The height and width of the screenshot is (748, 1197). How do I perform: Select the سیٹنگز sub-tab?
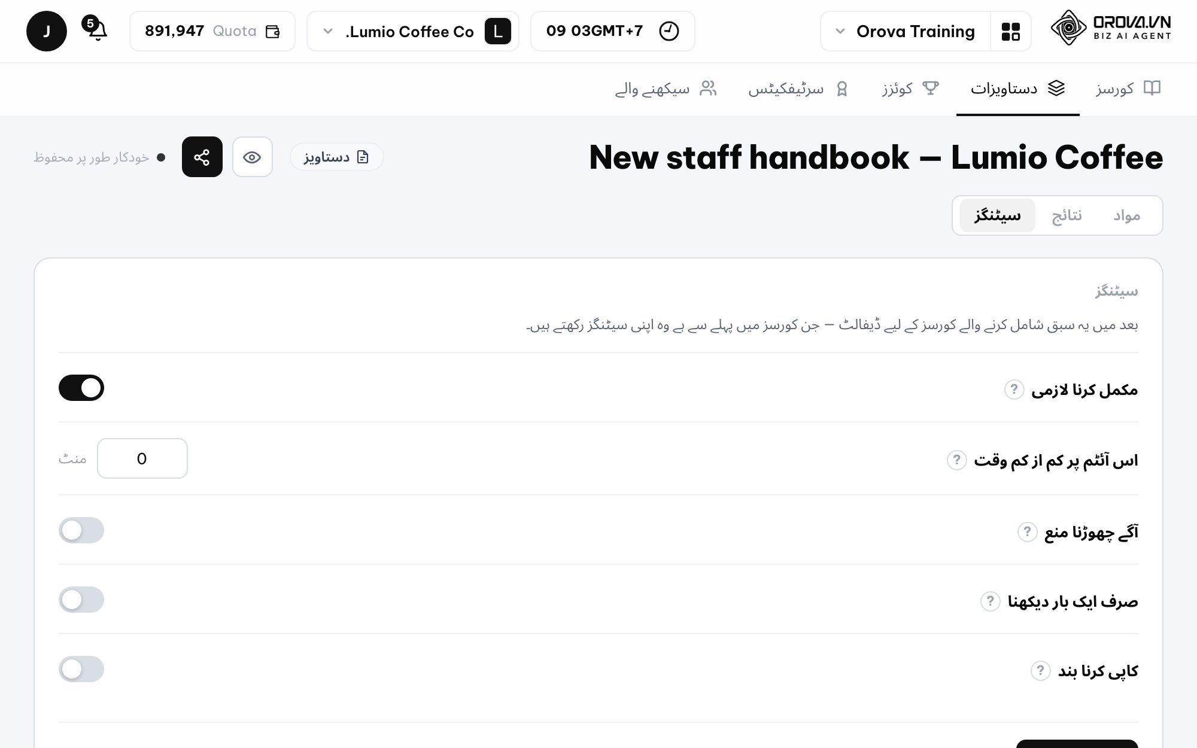pyautogui.click(x=998, y=215)
